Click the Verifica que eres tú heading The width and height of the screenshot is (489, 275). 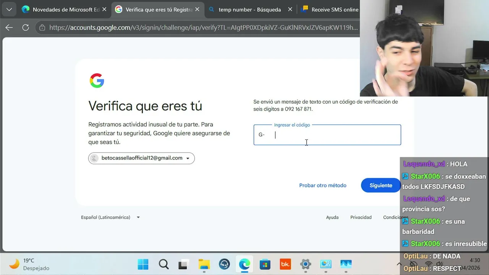coord(145,106)
